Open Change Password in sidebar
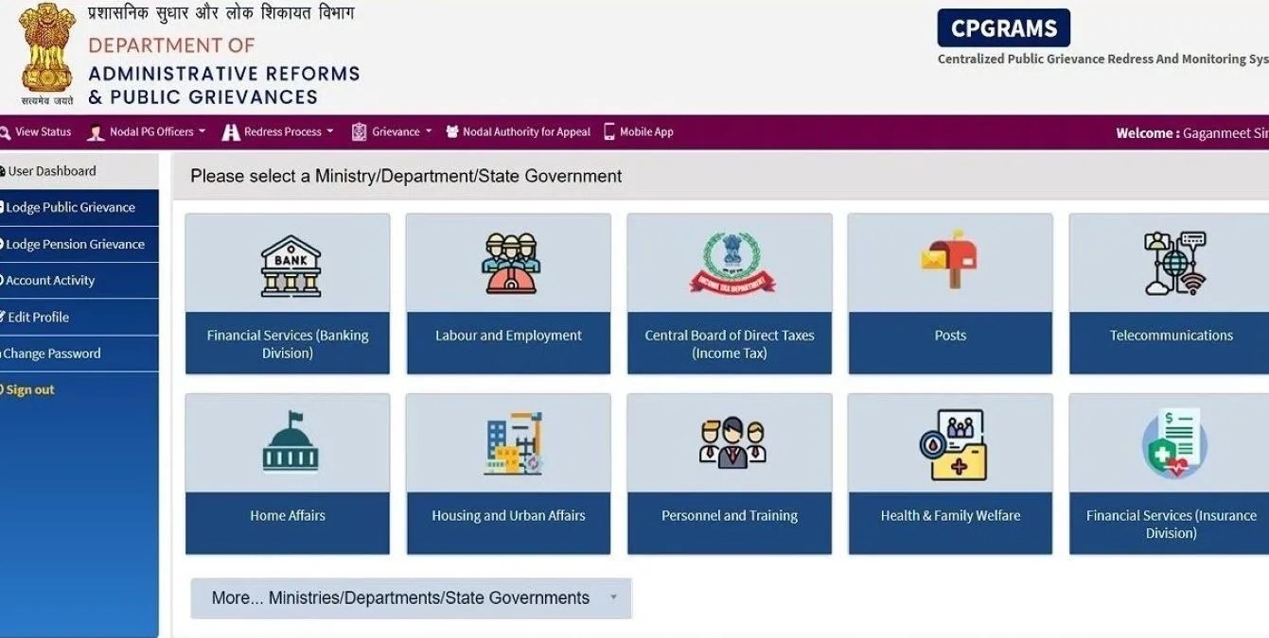This screenshot has height=638, width=1269. click(x=79, y=353)
